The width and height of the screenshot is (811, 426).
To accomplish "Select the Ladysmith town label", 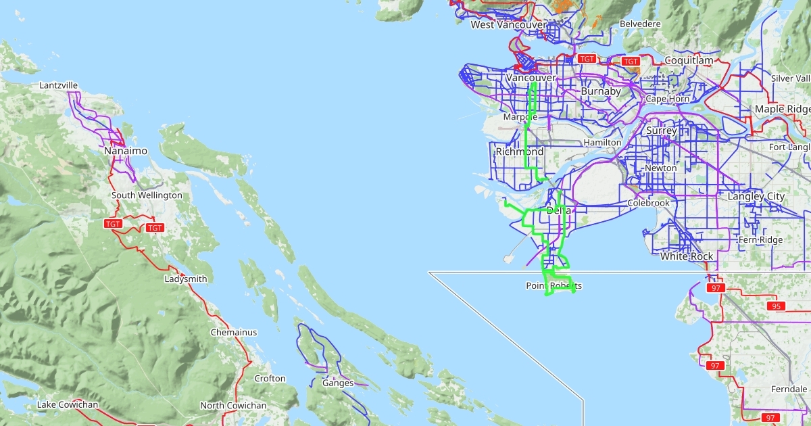I will [x=185, y=279].
